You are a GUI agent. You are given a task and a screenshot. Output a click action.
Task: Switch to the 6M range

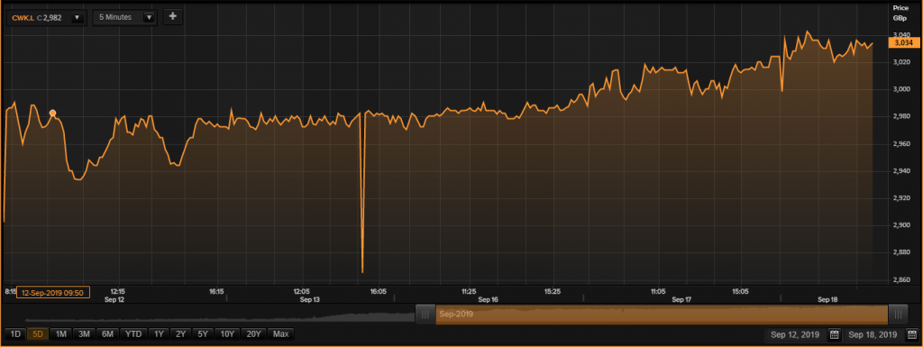(x=107, y=334)
